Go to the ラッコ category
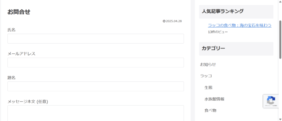The height and width of the screenshot is (121, 282). click(206, 76)
